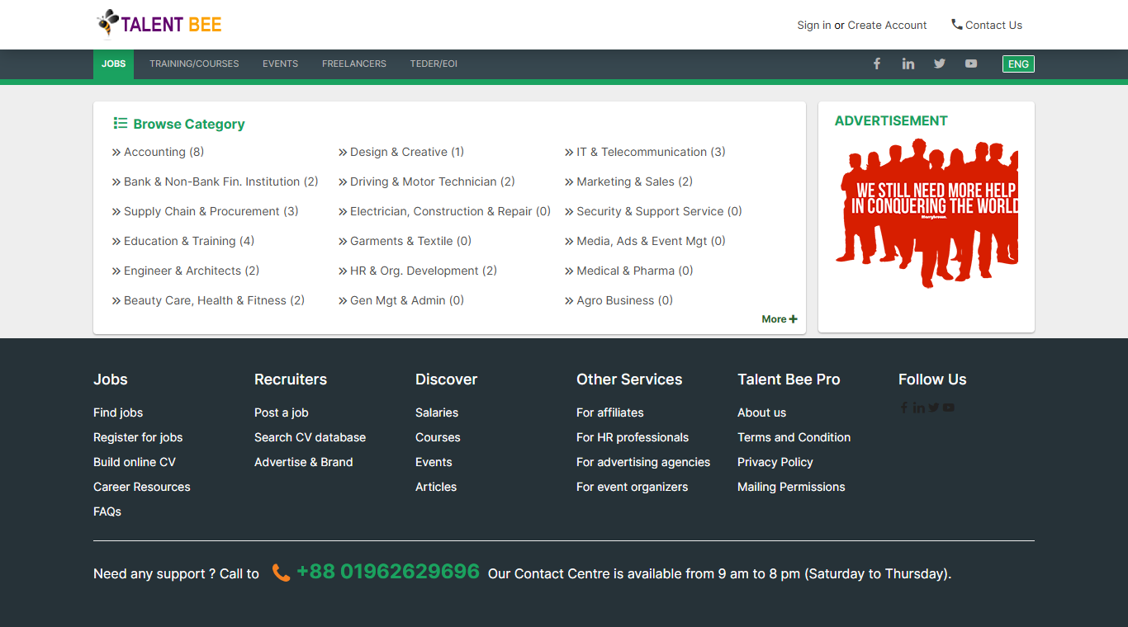The width and height of the screenshot is (1128, 627).
Task: Click the Talent Bee logo
Action: [x=159, y=24]
